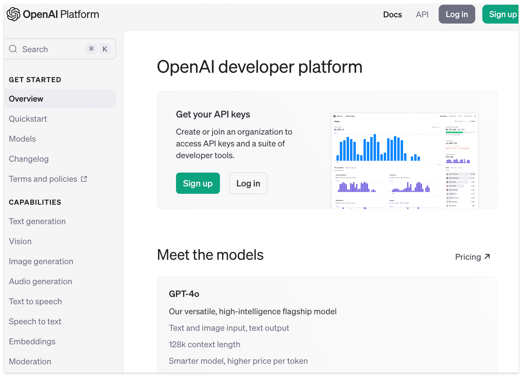Click Smarter model, higher price per token
Screen dimensions: 523x377
point(239,361)
